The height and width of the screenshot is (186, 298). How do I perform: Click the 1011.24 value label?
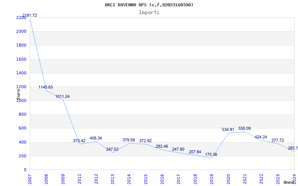point(62,96)
